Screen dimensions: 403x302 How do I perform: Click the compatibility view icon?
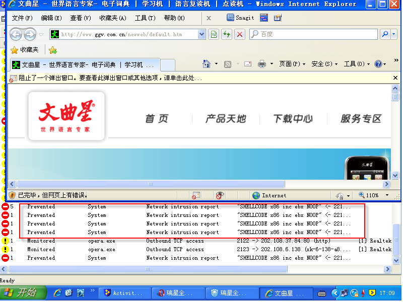tap(214, 34)
